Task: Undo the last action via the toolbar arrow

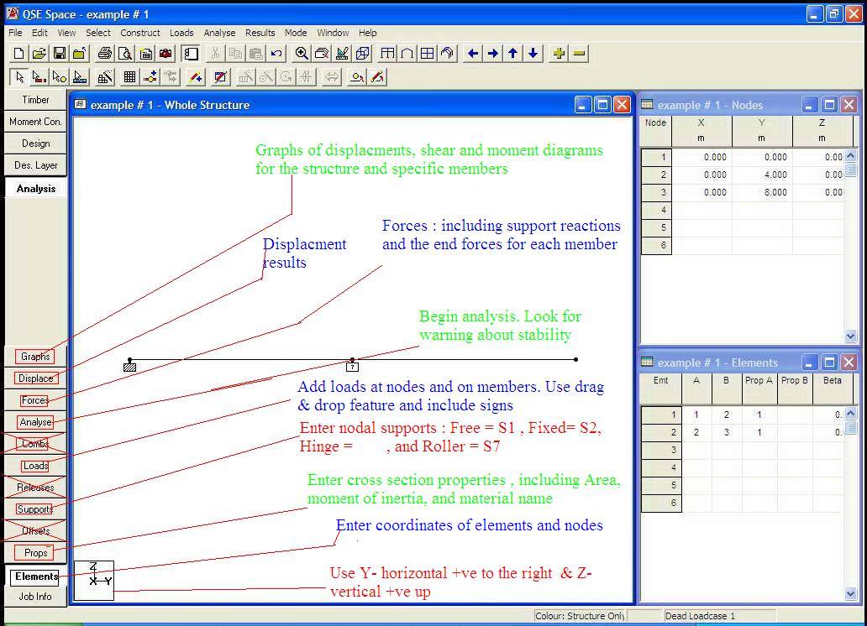Action: (x=276, y=54)
